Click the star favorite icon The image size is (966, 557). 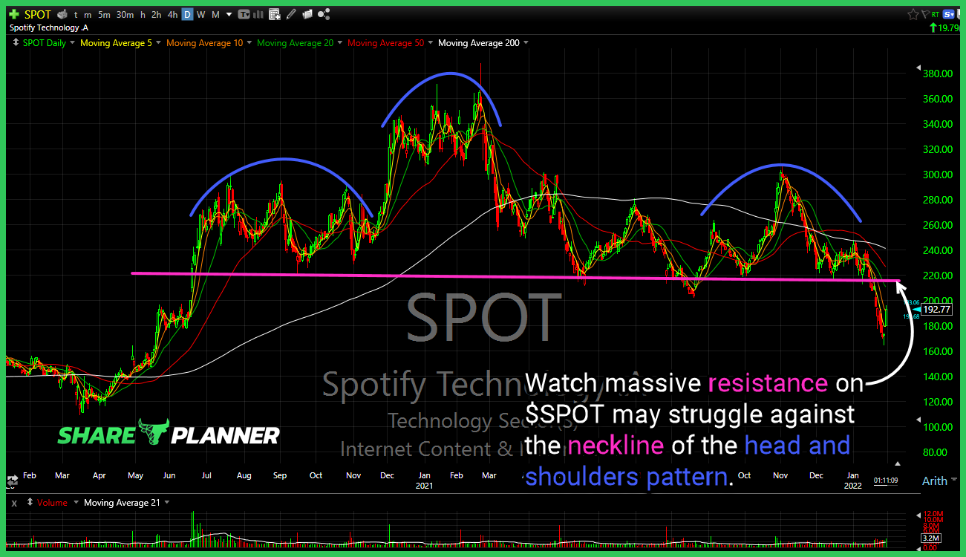pos(913,14)
